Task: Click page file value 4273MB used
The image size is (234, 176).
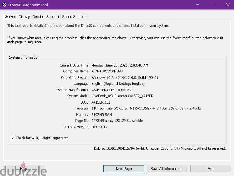Action: coord(117,121)
